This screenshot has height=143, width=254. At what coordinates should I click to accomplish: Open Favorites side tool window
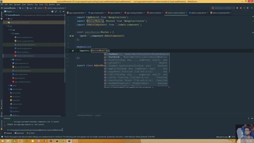point(2,104)
